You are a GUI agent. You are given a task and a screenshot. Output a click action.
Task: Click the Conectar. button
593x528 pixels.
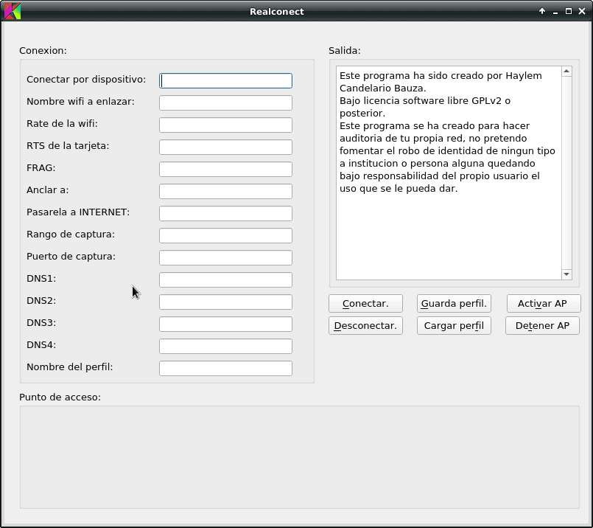(x=365, y=304)
